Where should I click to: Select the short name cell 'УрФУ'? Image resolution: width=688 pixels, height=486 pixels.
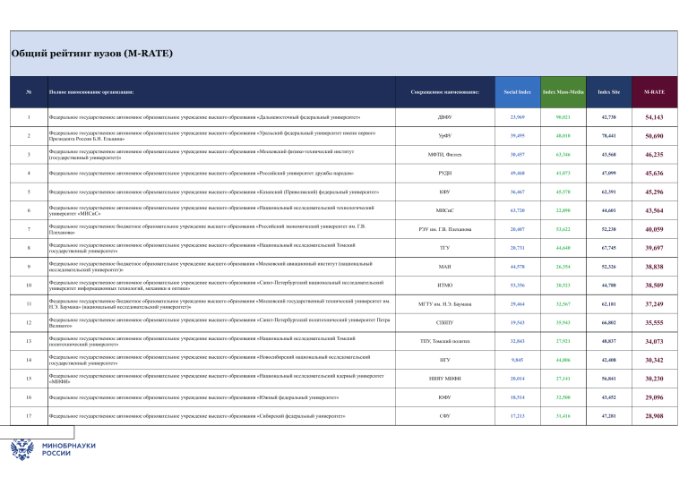click(x=445, y=136)
